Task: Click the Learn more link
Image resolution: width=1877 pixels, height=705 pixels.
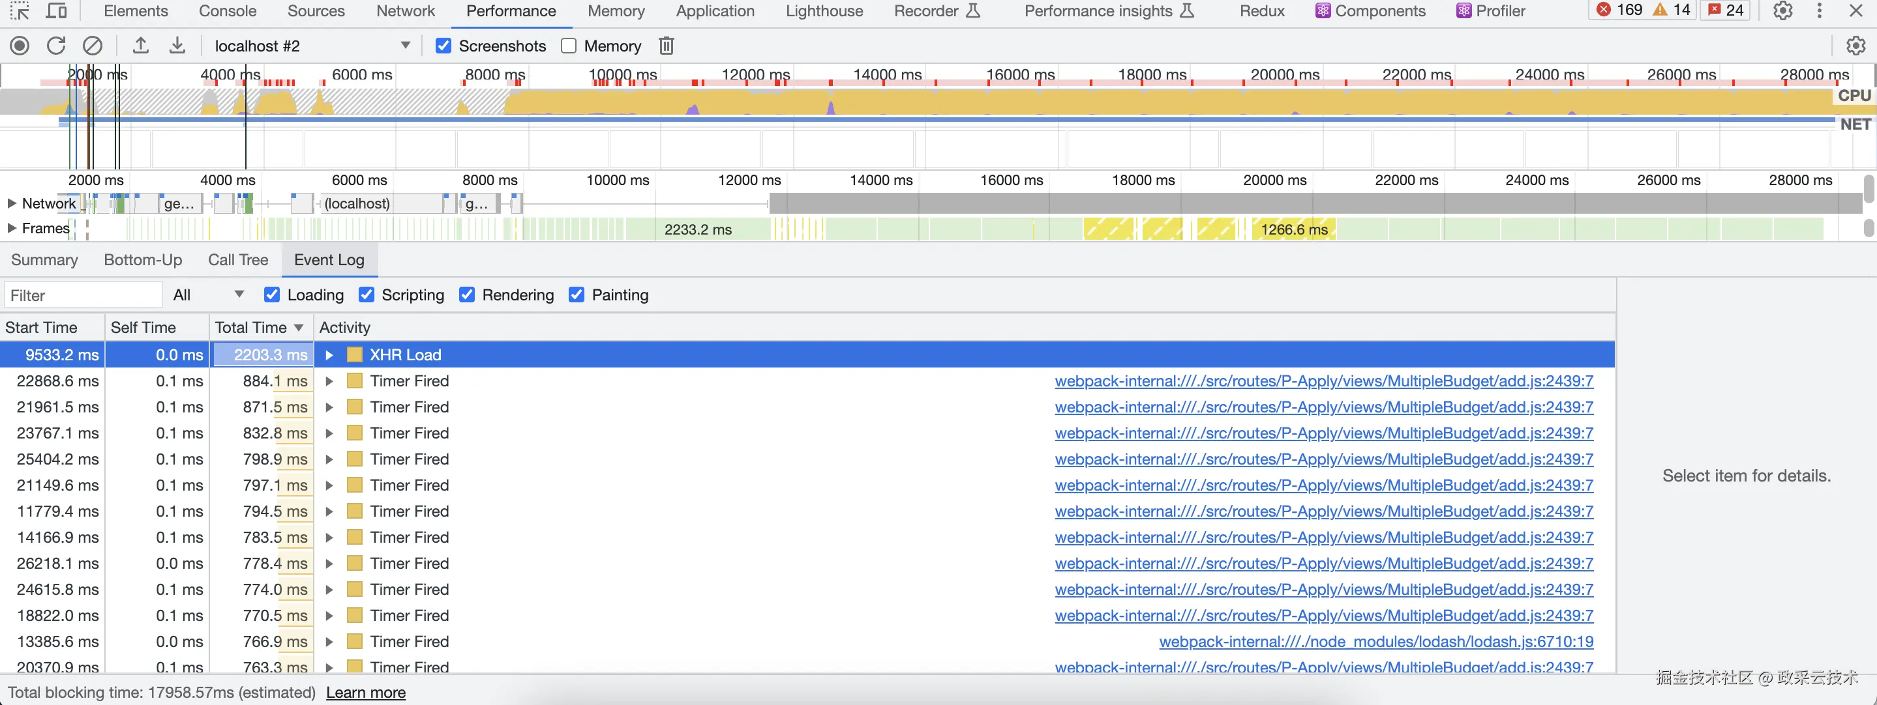Action: tap(366, 693)
